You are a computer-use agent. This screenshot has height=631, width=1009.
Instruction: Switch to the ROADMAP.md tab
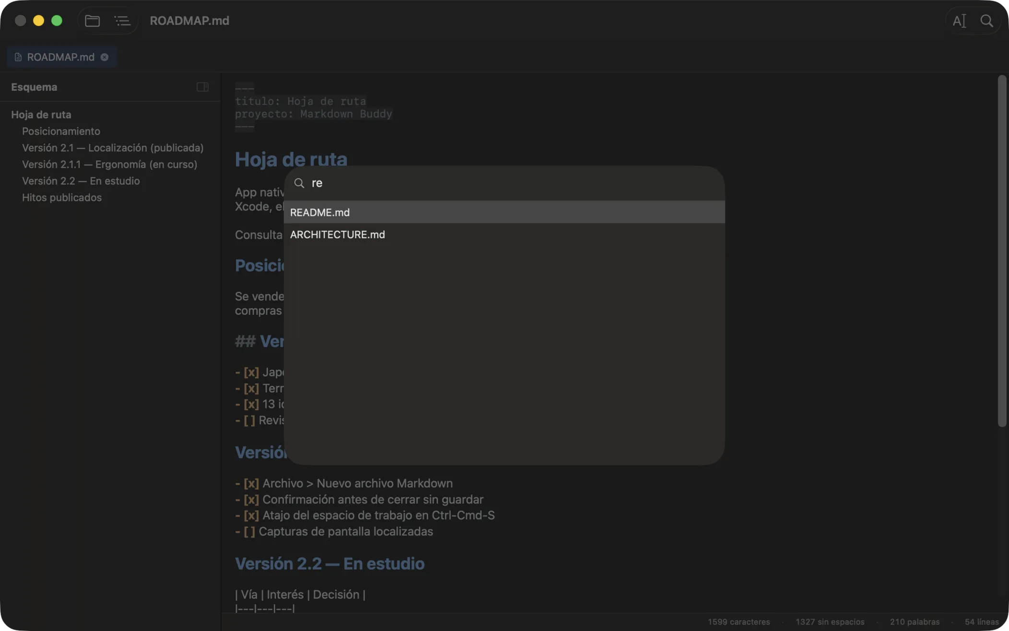point(60,57)
